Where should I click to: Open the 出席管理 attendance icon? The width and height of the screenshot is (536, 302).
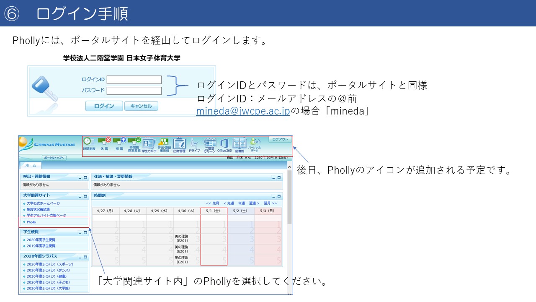tap(179, 145)
